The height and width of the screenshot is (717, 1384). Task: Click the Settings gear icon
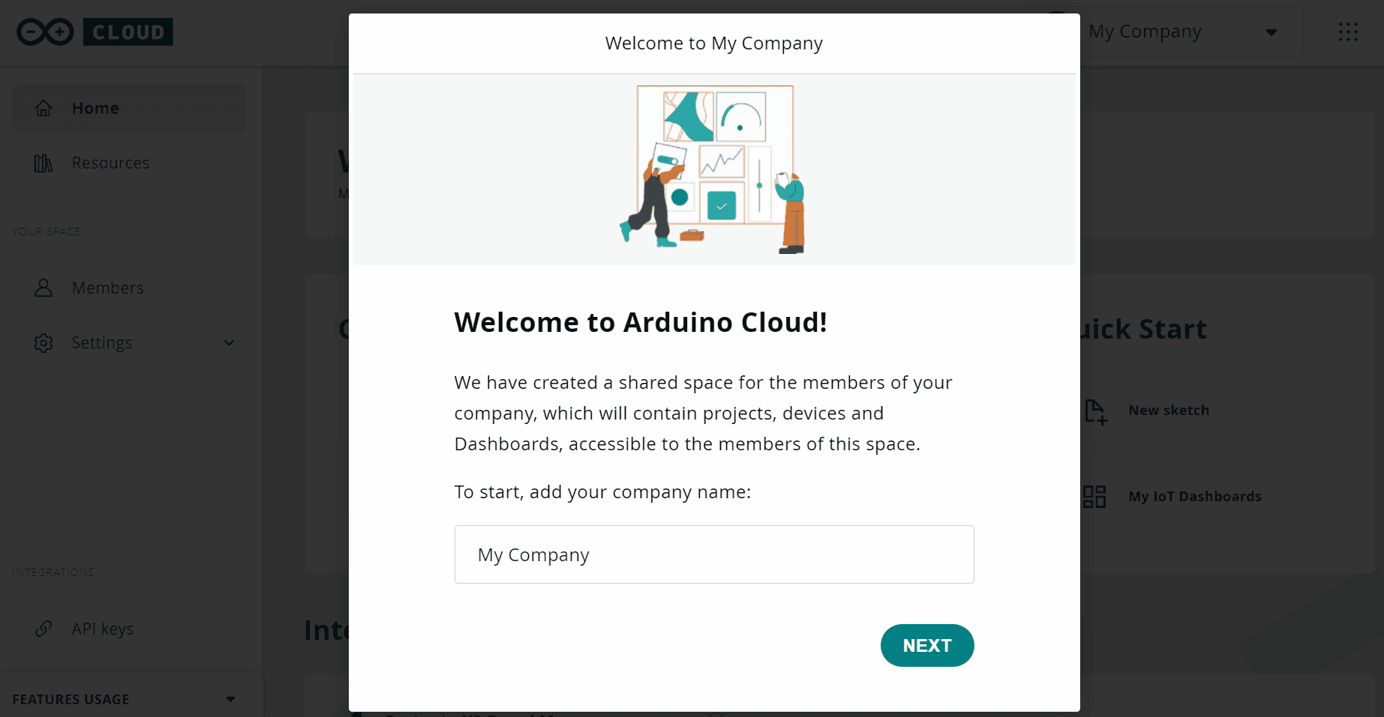pyautogui.click(x=44, y=343)
